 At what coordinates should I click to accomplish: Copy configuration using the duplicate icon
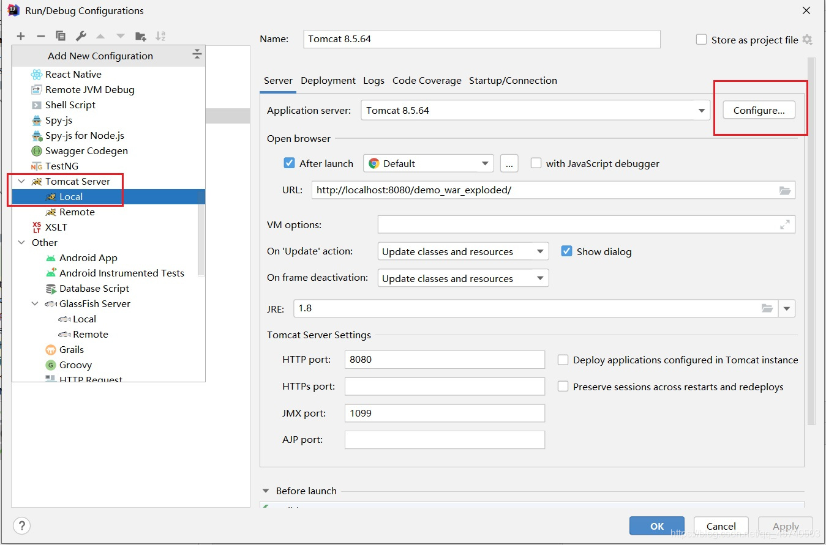(x=61, y=36)
